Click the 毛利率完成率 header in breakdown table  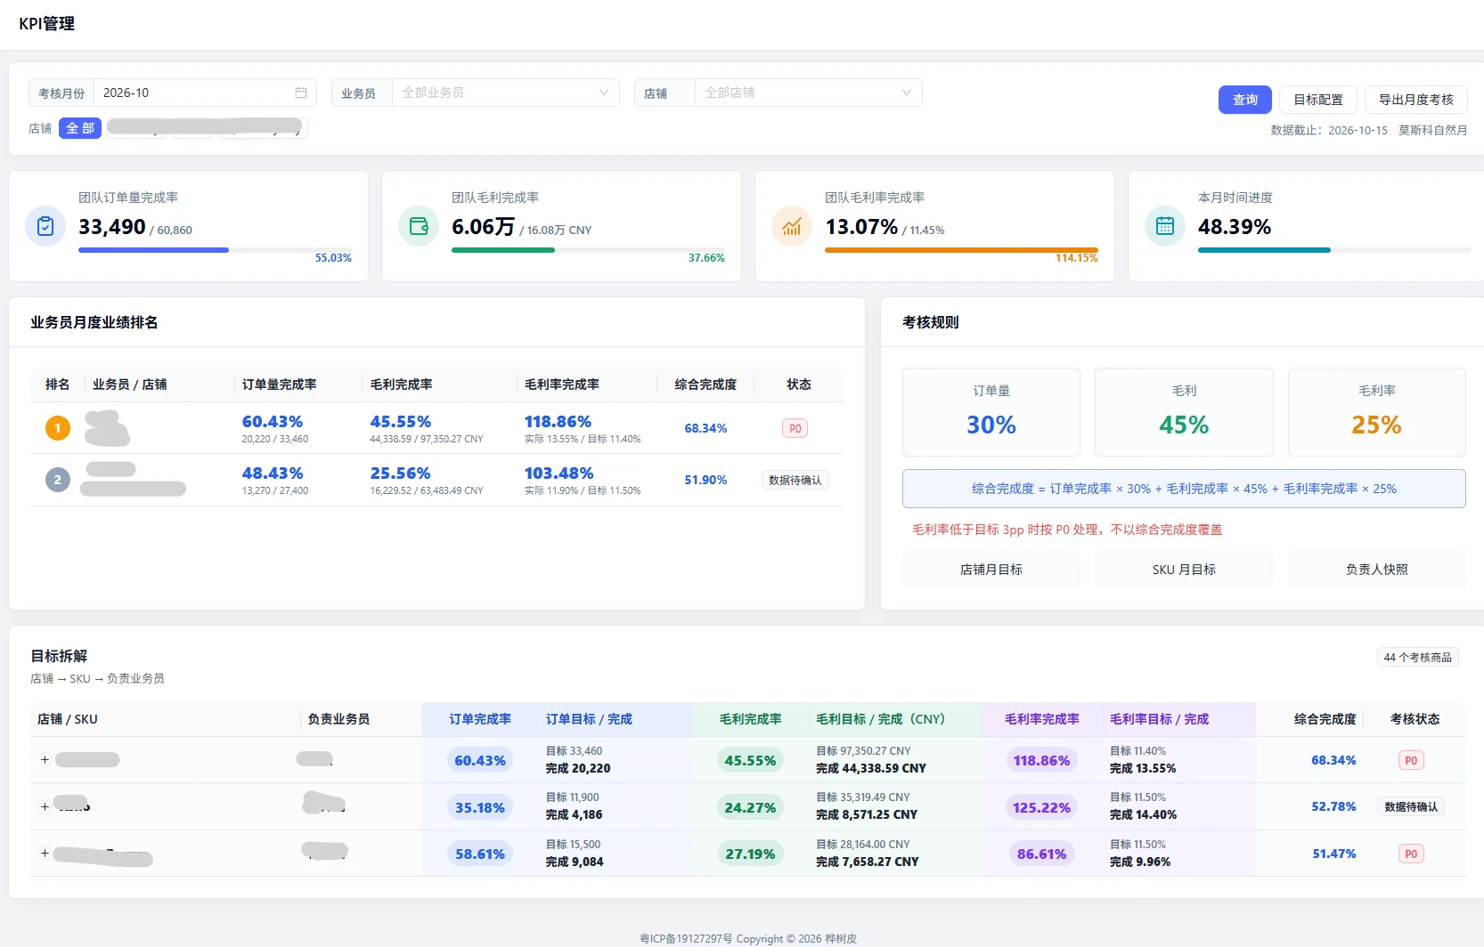tap(1041, 719)
